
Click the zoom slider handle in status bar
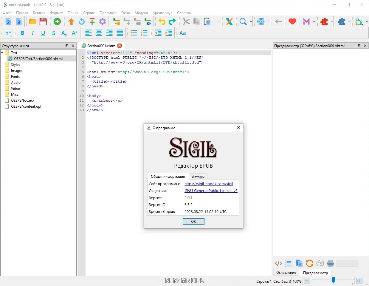333,279
